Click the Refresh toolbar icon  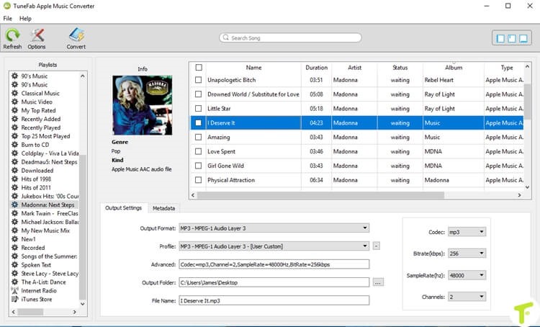pos(12,35)
